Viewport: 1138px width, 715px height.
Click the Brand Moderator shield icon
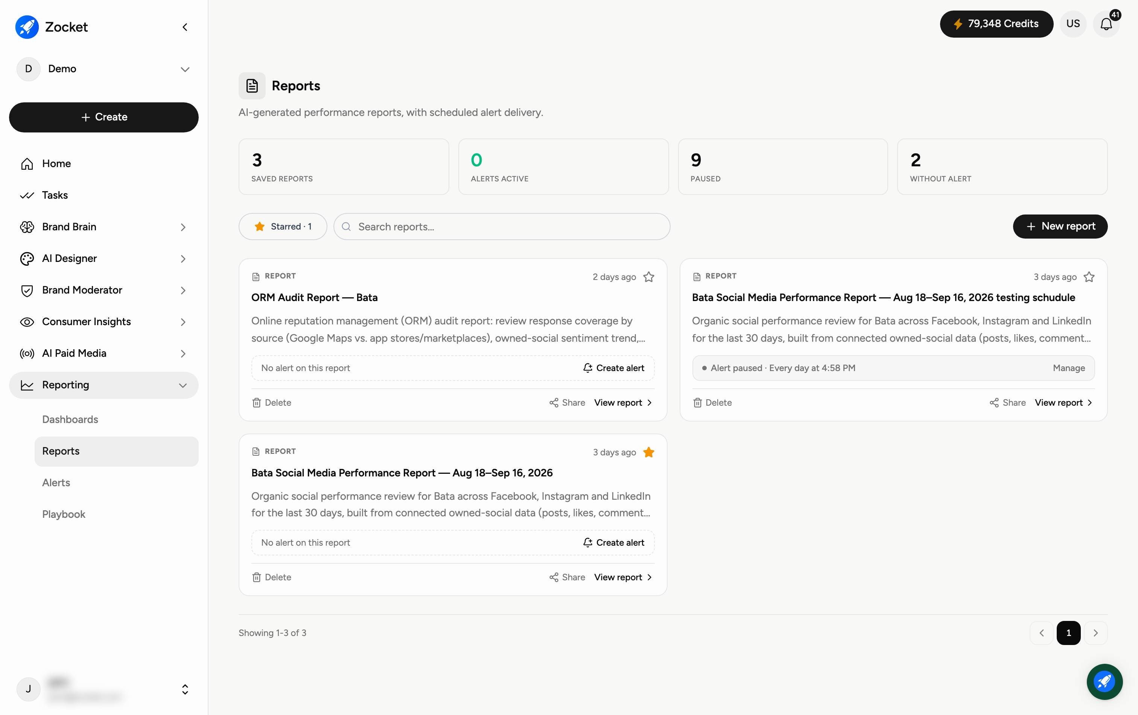pyautogui.click(x=27, y=290)
